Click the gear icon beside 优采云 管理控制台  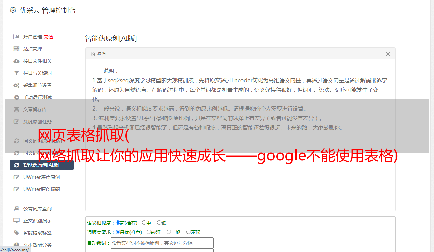click(13, 10)
